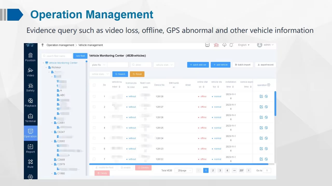Check the row 2 checkbox

click(x=94, y=107)
